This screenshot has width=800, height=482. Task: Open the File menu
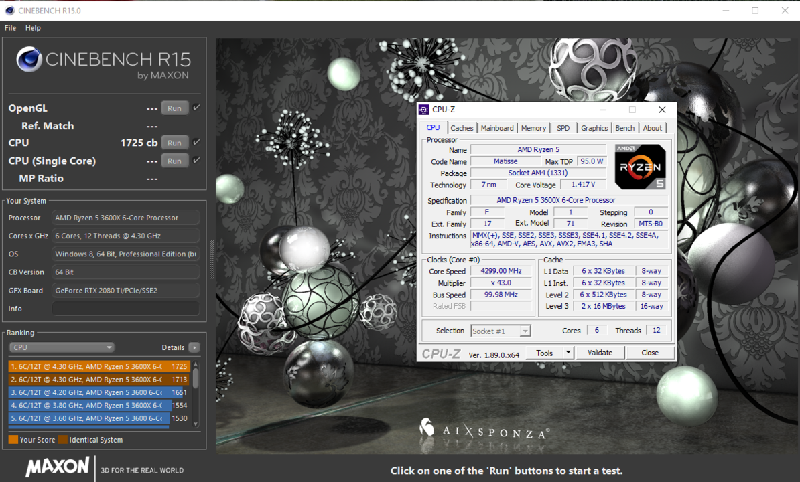click(10, 28)
